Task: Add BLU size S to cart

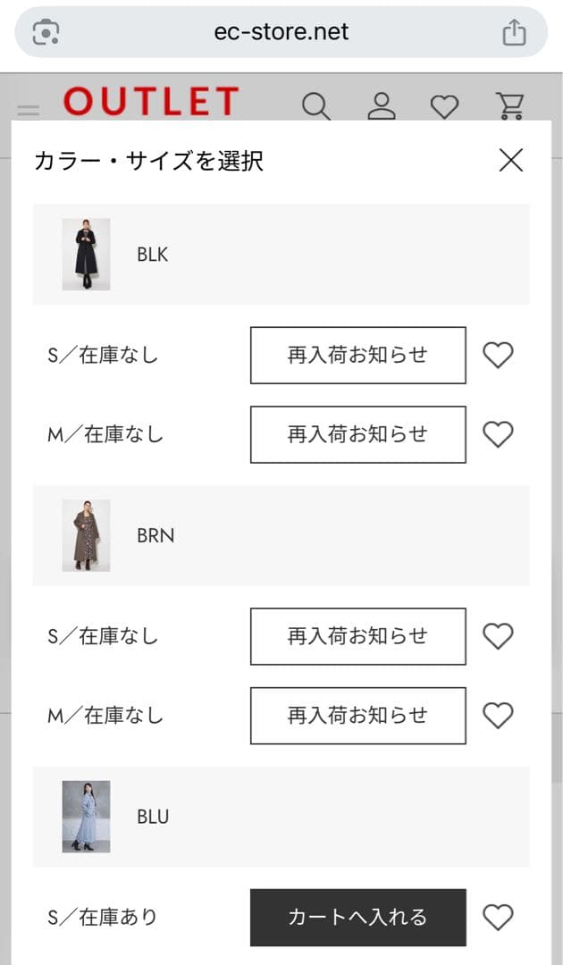Action: [x=357, y=917]
